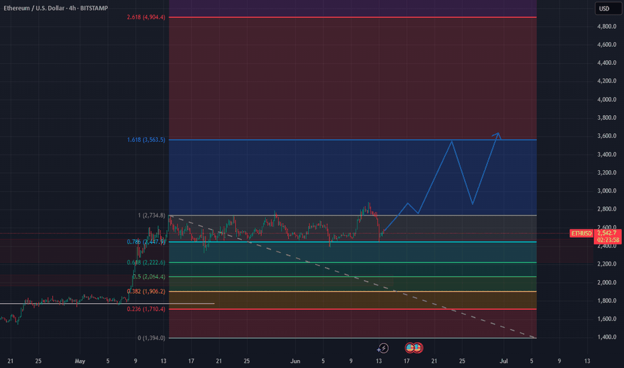
Task: Open the right US flag economic event
Action: [x=418, y=348]
